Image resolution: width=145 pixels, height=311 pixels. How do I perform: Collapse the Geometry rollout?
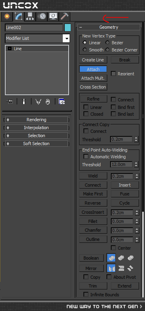coord(109,27)
